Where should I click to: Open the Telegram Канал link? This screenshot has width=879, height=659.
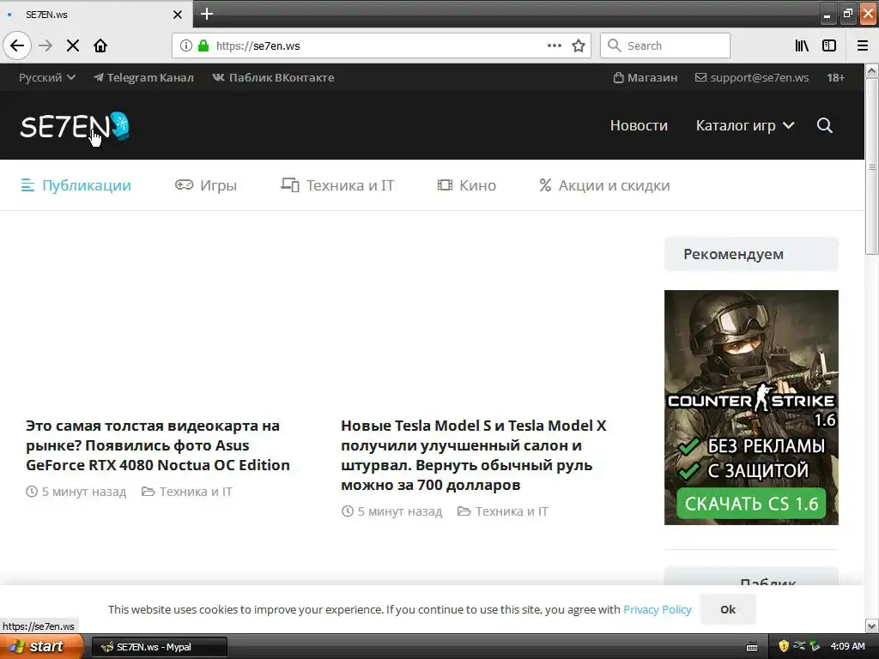pyautogui.click(x=143, y=77)
